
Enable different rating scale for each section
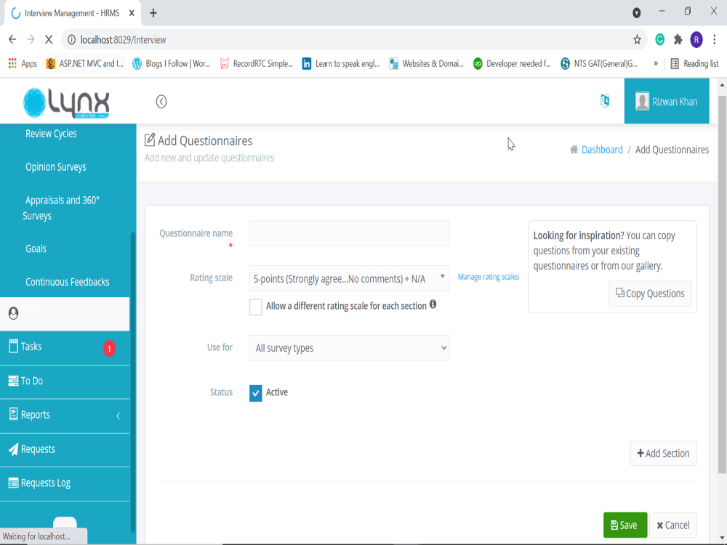[255, 307]
